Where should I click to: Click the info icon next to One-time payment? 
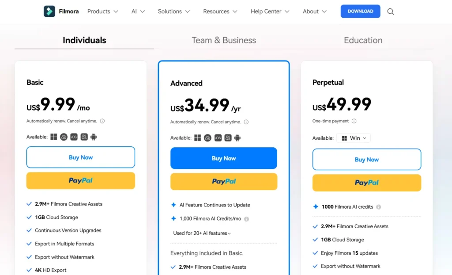pyautogui.click(x=354, y=121)
